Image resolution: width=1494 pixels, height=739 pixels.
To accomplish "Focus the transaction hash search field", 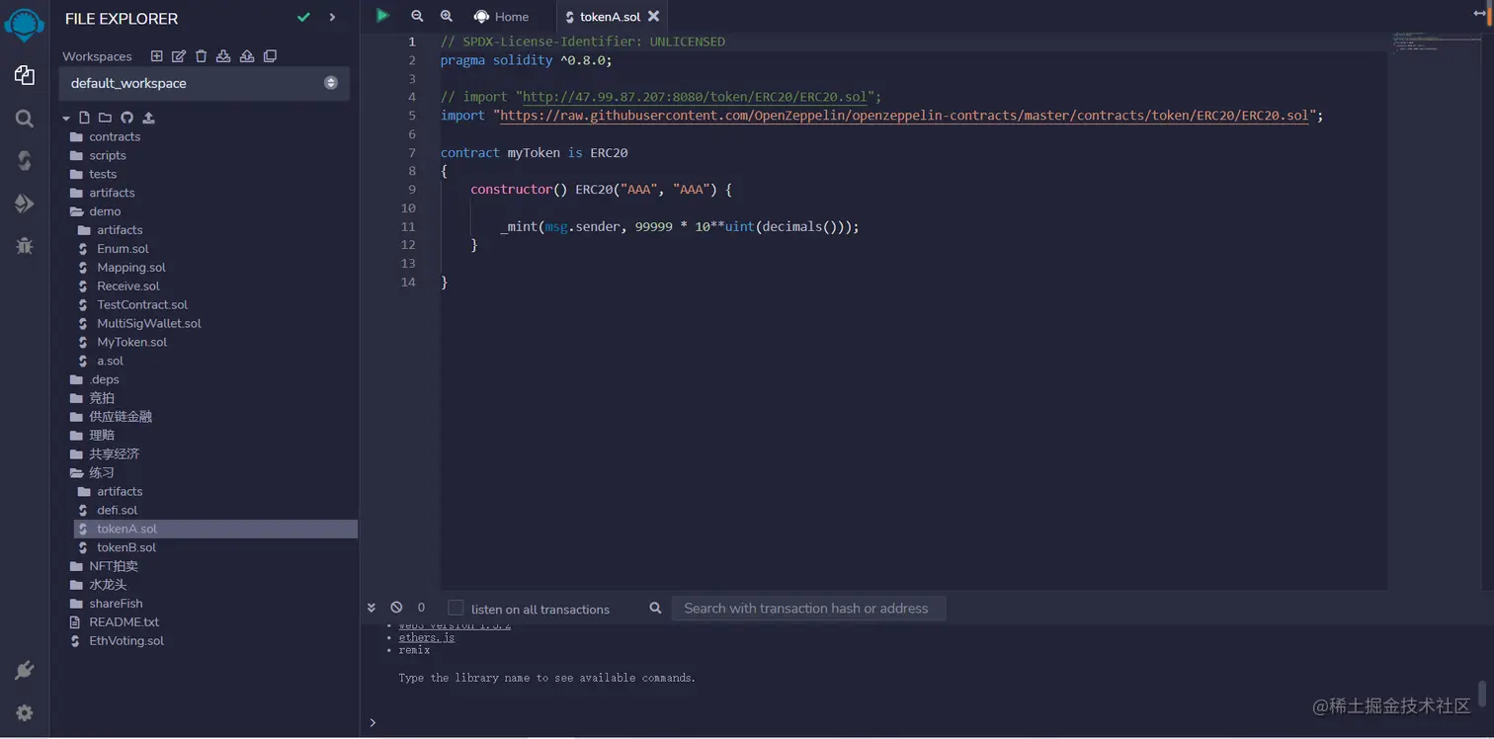I will (808, 609).
